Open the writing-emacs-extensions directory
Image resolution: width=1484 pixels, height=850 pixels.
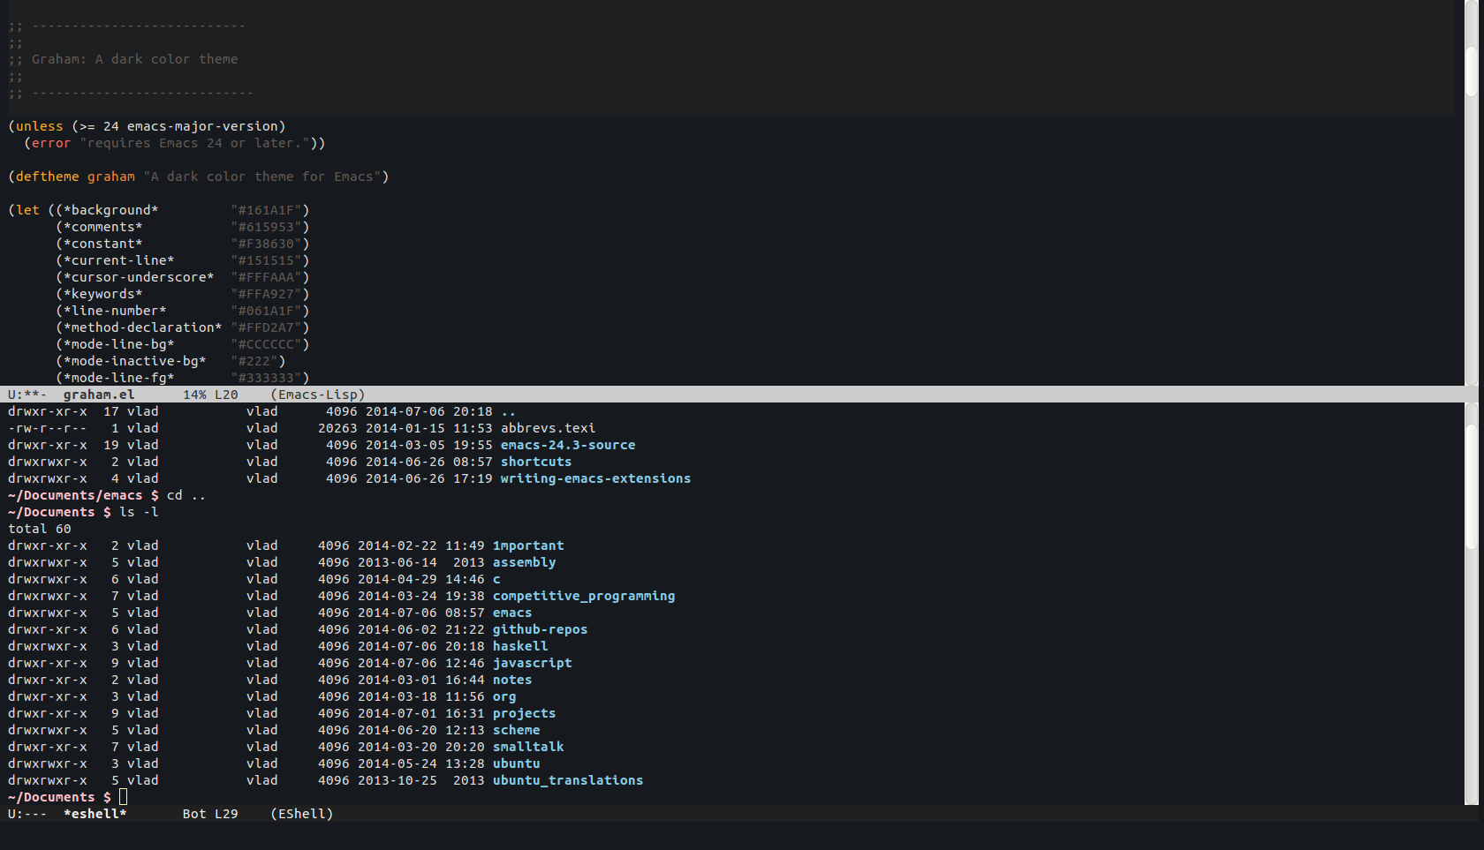click(595, 478)
